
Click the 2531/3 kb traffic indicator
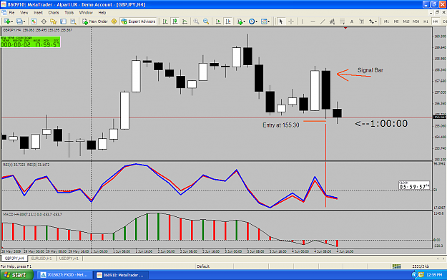click(421, 266)
